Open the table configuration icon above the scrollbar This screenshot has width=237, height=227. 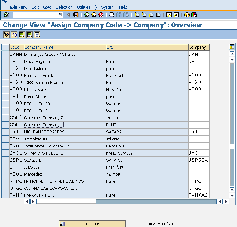click(232, 47)
